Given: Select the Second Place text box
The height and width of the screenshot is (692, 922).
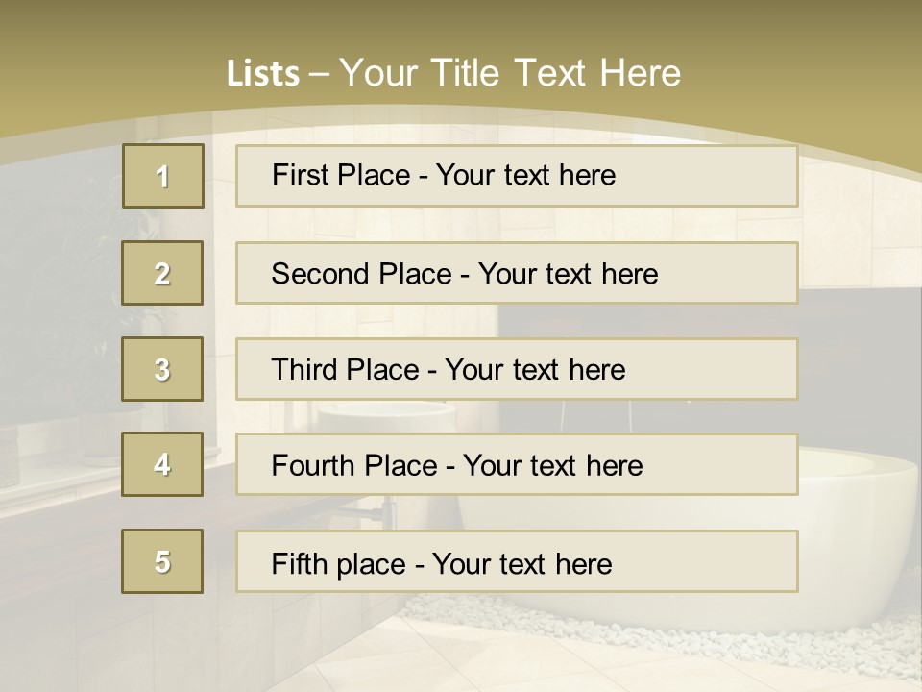Looking at the screenshot, I should coord(517,273).
